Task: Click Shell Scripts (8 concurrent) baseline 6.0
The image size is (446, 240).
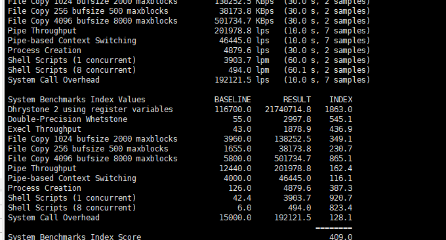Action: pos(244,208)
